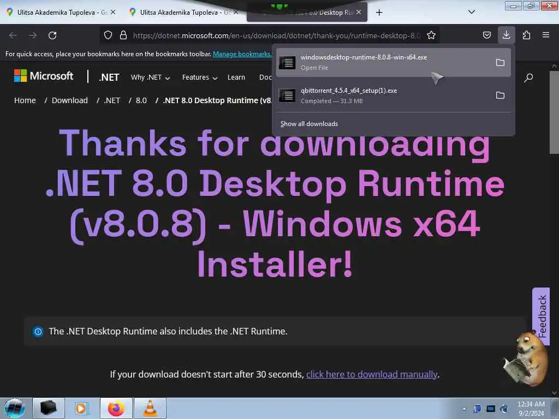Screen dimensions: 559x419
Task: Go to Download breadcrumb
Action: tap(69, 100)
